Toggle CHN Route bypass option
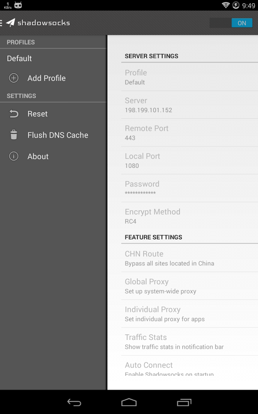The image size is (258, 414). (190, 258)
